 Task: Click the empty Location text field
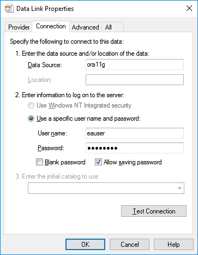coord(135,80)
